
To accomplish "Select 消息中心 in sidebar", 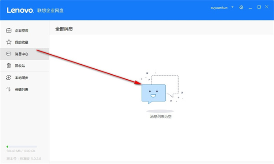I will point(25,54).
